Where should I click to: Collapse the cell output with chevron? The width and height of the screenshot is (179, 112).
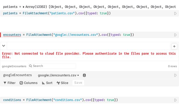coord(4,46)
